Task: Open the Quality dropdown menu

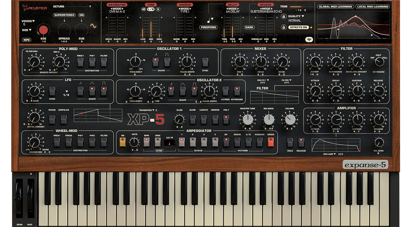Action: (x=296, y=16)
